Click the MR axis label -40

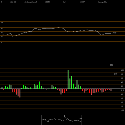click(x=122, y=98)
